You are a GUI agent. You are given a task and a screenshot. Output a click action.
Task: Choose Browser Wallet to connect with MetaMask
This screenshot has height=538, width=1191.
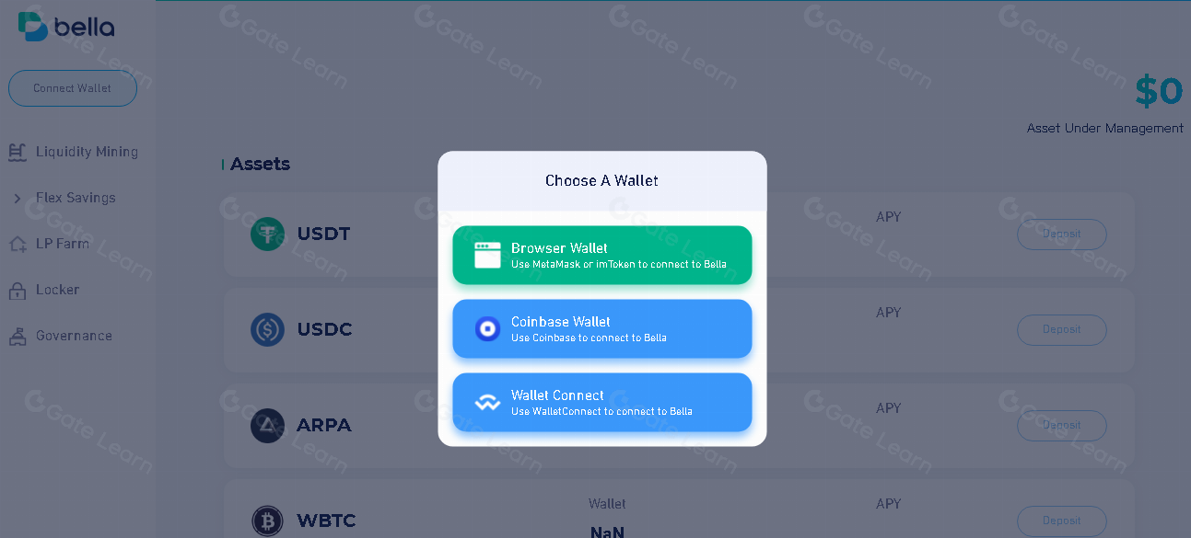tap(601, 254)
